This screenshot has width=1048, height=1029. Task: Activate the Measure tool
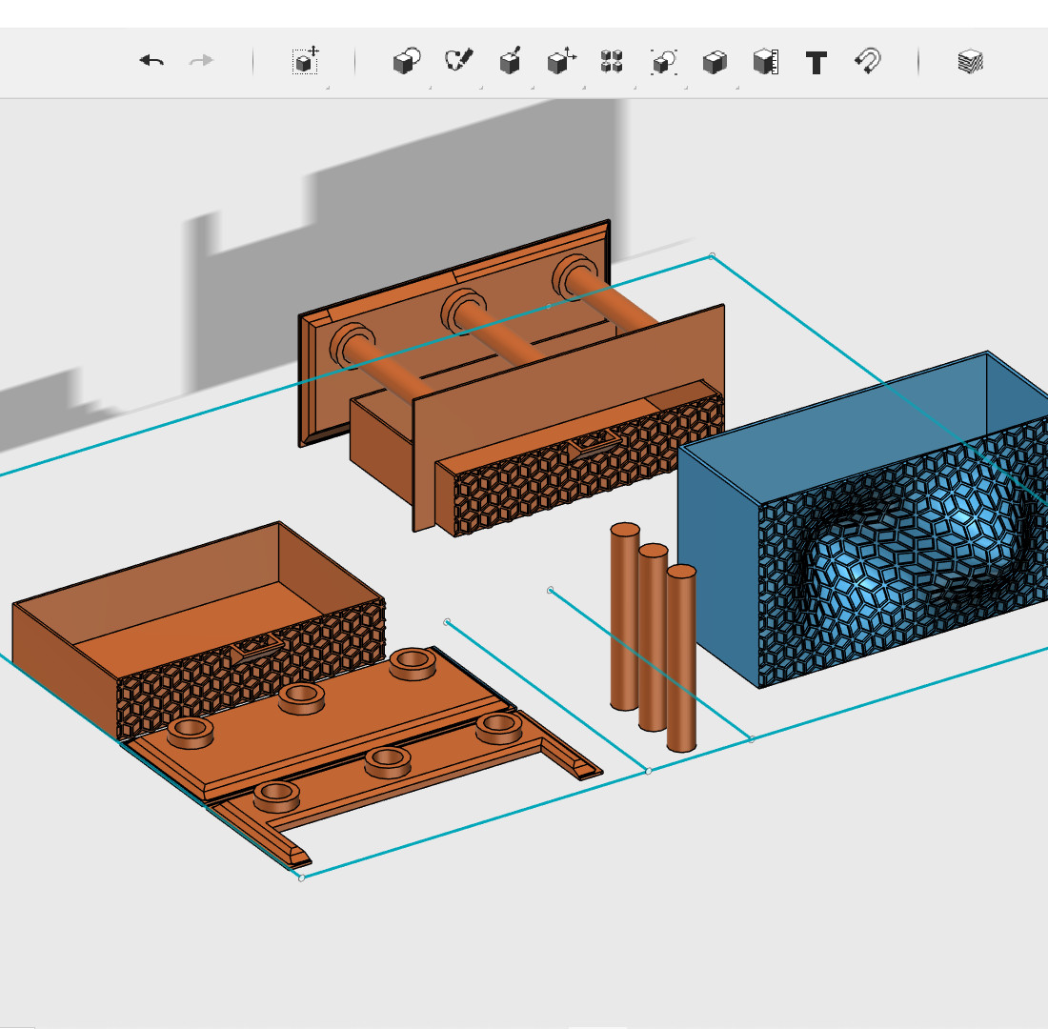coord(766,62)
